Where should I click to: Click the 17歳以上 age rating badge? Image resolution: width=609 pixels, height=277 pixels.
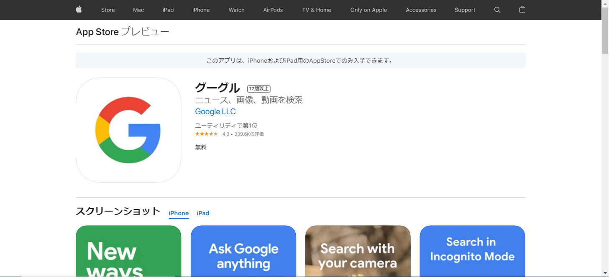pos(259,89)
